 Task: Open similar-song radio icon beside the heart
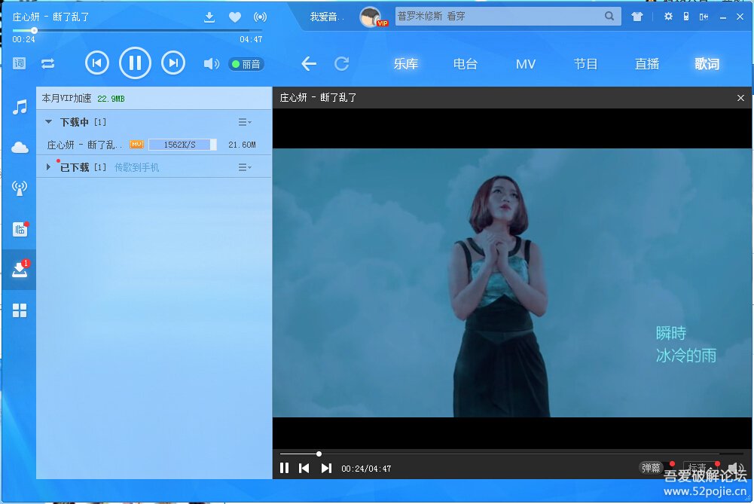coord(260,17)
